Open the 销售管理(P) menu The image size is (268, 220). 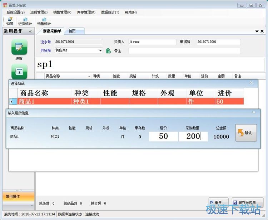coord(62,12)
